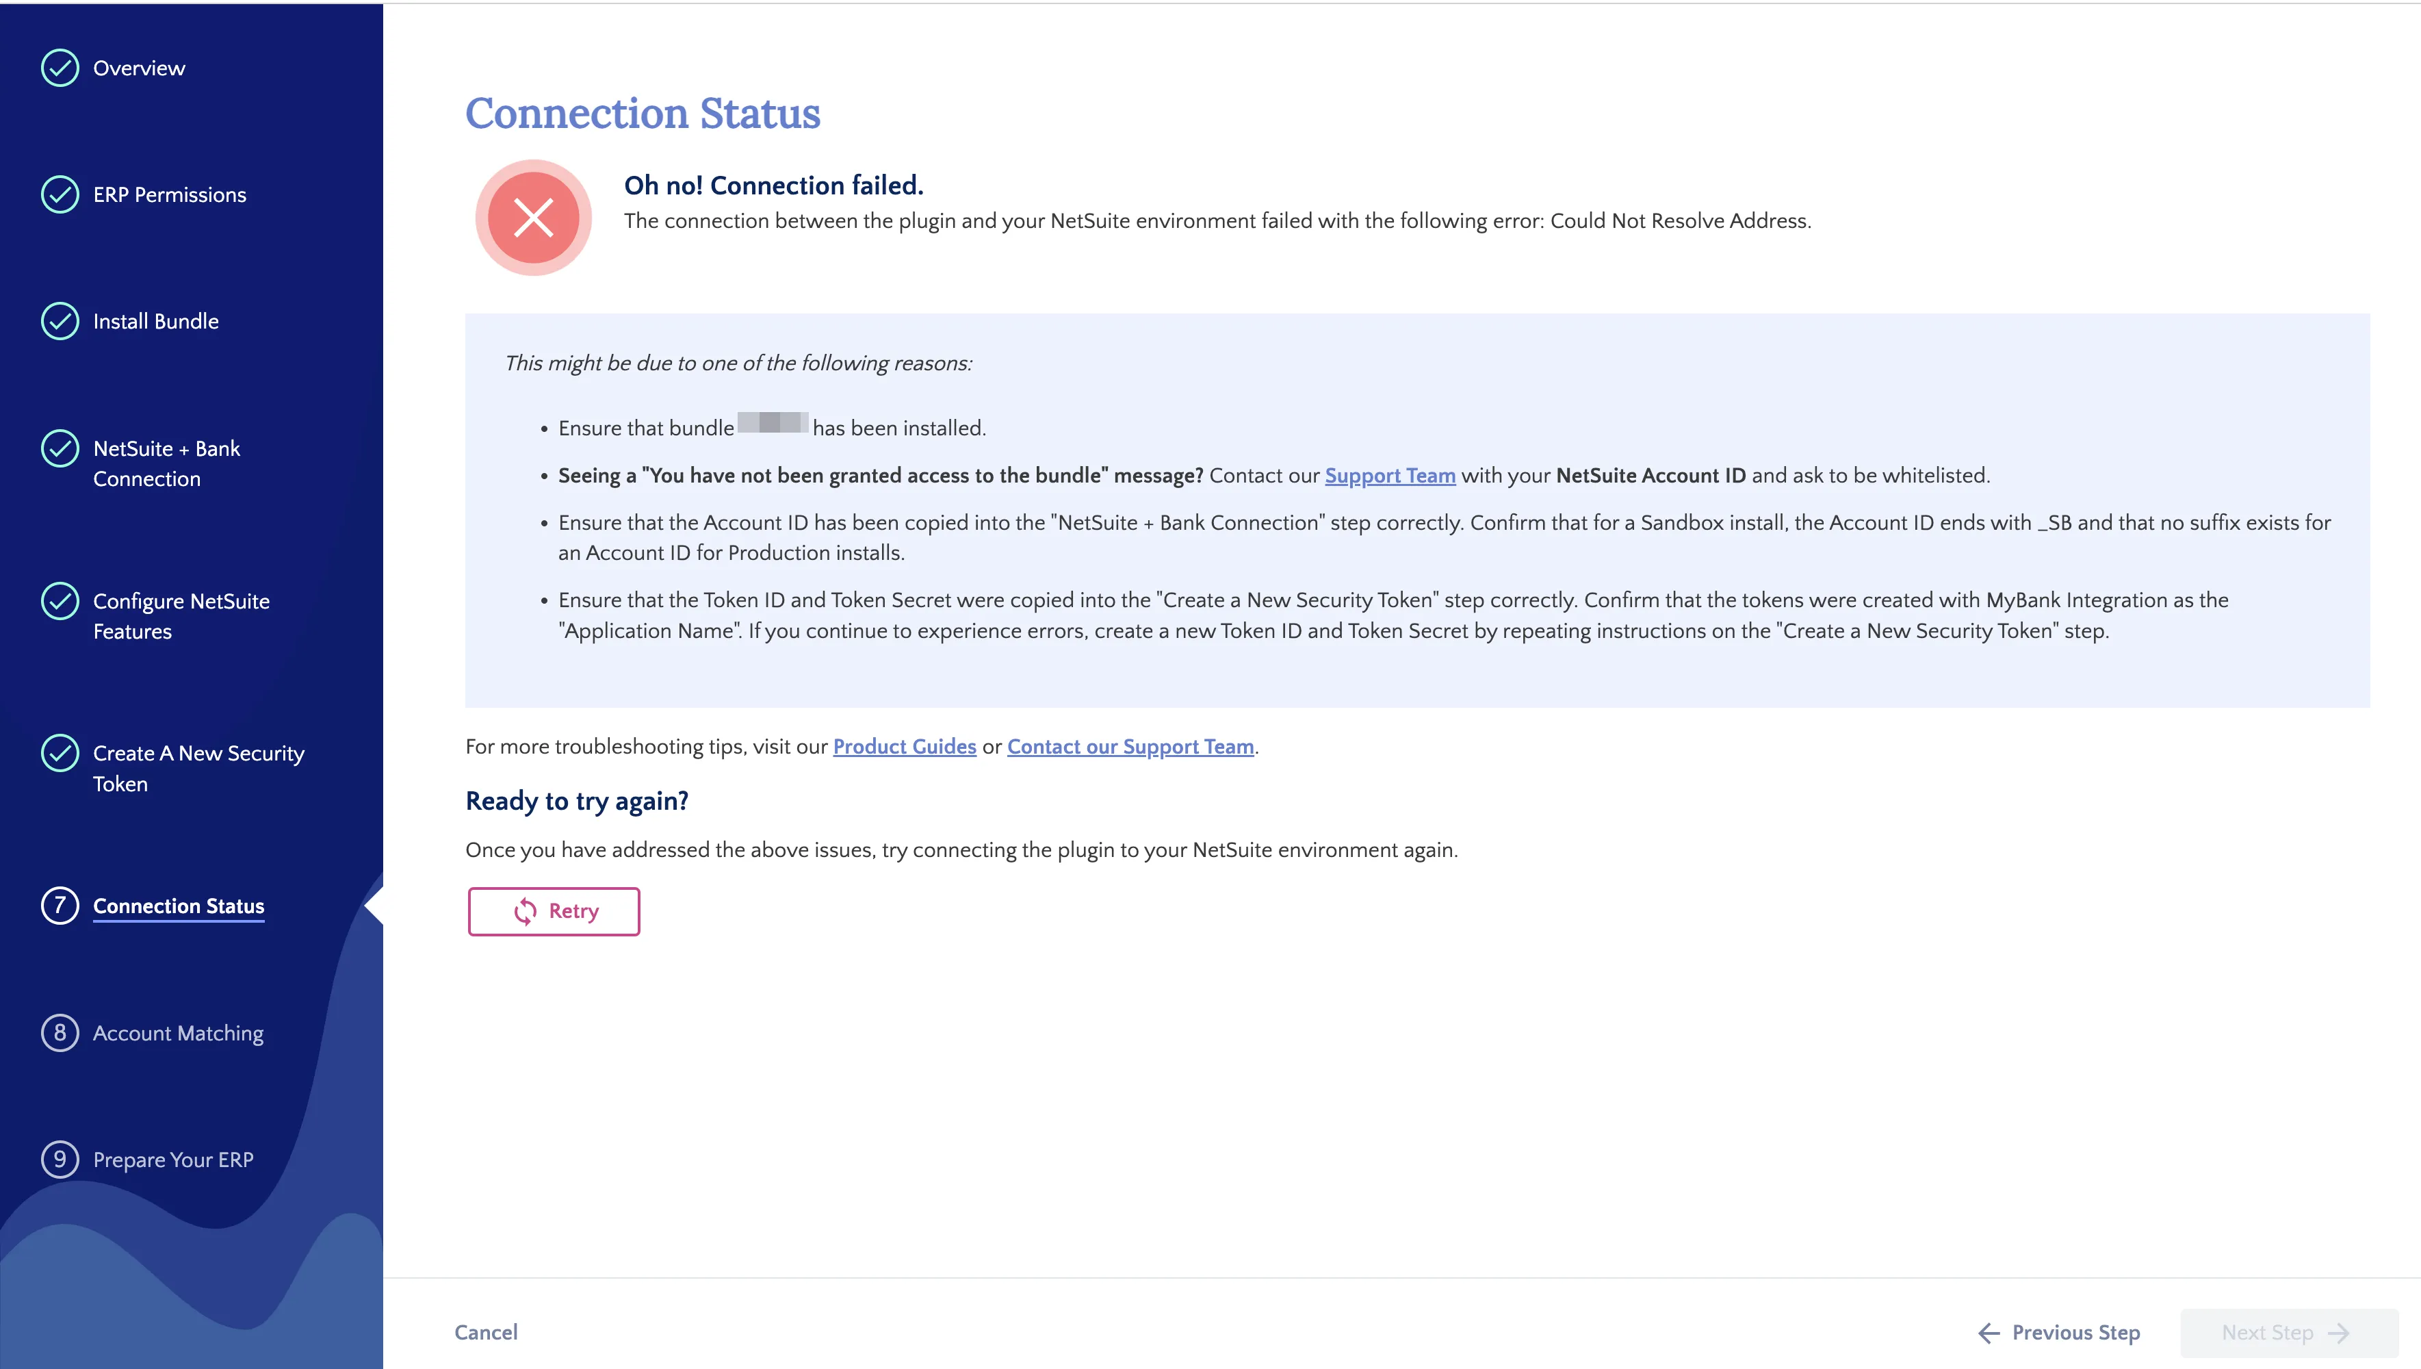Open the Support Team link in whitelist tip
The width and height of the screenshot is (2421, 1369).
coord(1390,476)
